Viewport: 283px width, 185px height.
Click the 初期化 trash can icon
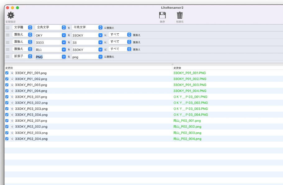pos(180,15)
